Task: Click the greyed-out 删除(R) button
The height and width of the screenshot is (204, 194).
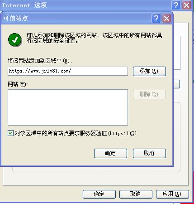Action: point(149,94)
